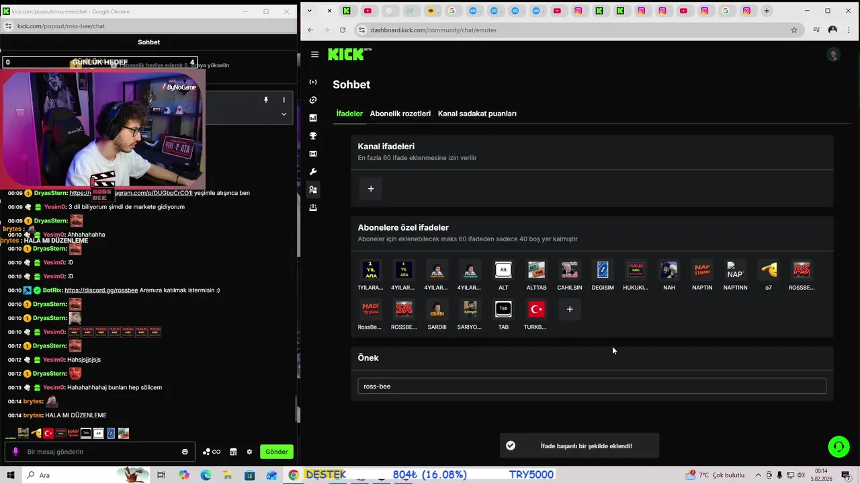The image size is (860, 484).
Task: Switch to Abonelik rozetleri tab
Action: tap(400, 114)
